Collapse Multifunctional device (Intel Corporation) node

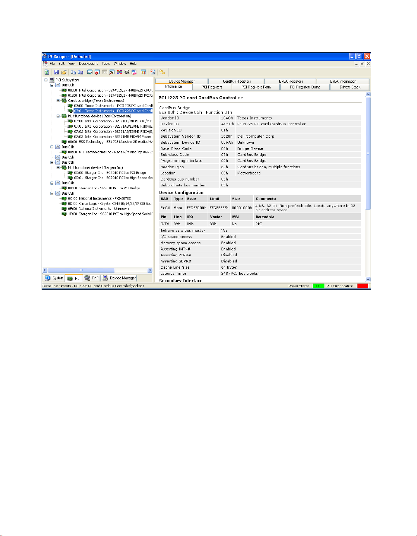click(x=58, y=116)
